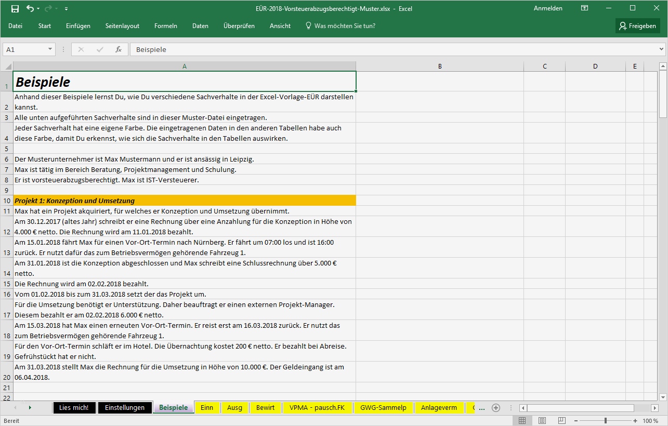The image size is (668, 426).
Task: Click the insert function fx icon
Action: [119, 49]
